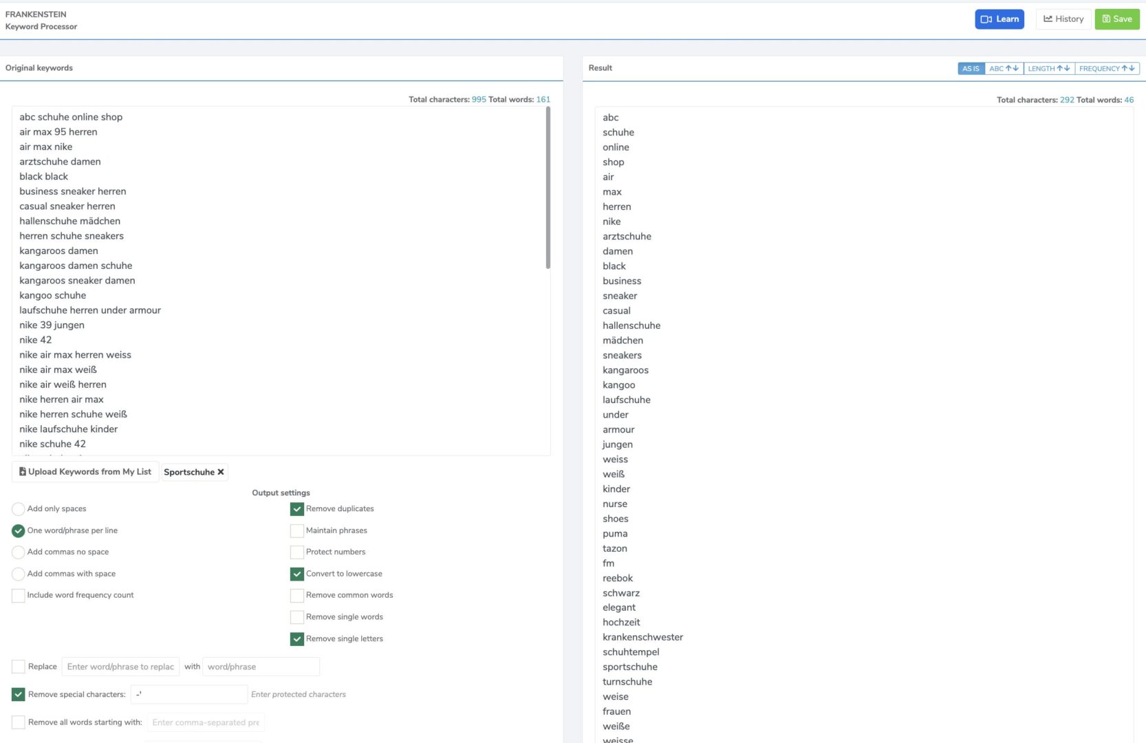1146x743 pixels.
Task: Enable Protect numbers checkbox
Action: (297, 552)
